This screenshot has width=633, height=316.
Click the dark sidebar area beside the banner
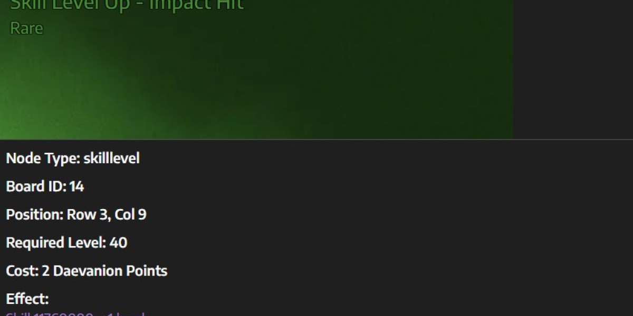coord(573,70)
